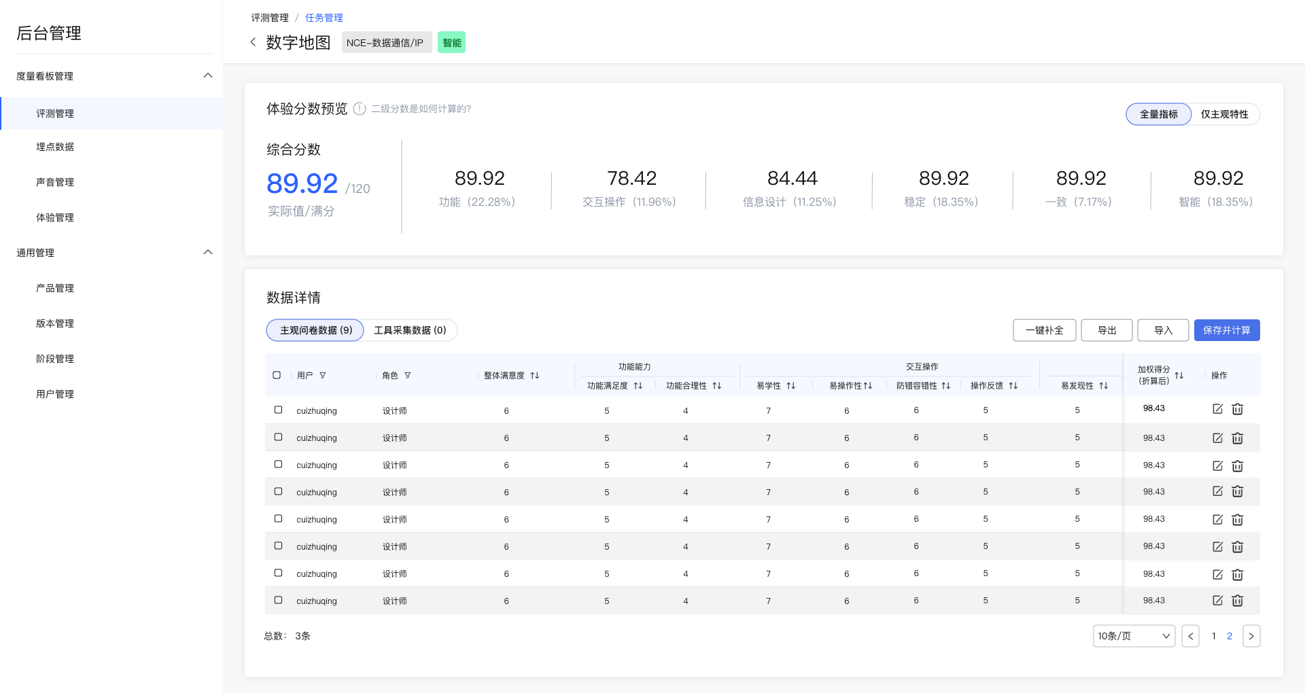Screen dimensions: 1305x693
Task: Edit the last table row
Action: pos(1218,600)
